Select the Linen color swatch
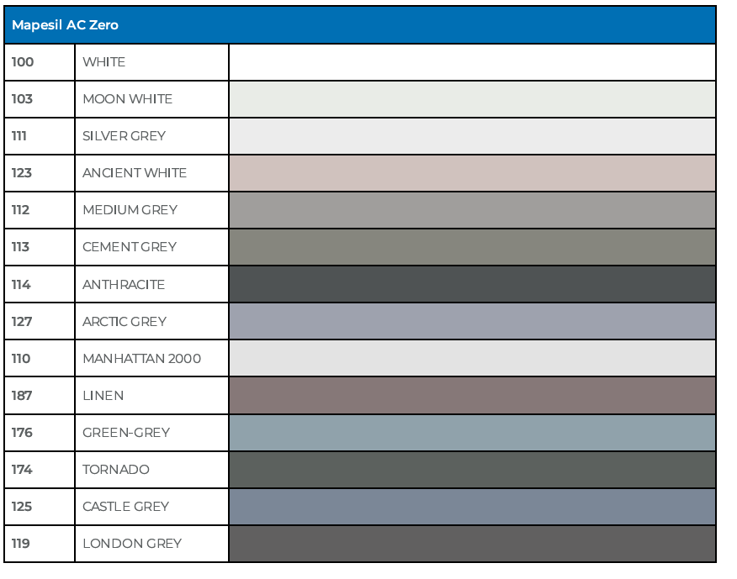 point(472,395)
